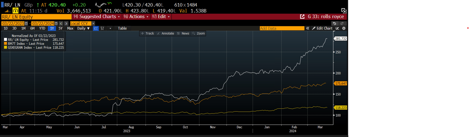The height and width of the screenshot is (137, 469).
Task: Open chart settings gear icon
Action: click(x=344, y=28)
